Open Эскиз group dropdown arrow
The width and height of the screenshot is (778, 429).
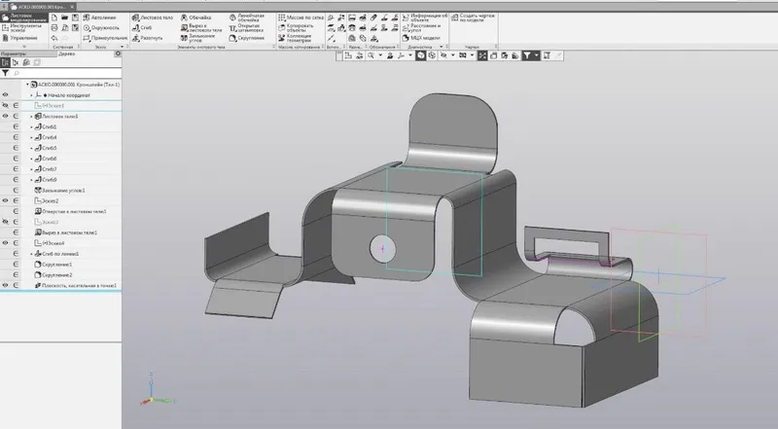[x=123, y=47]
